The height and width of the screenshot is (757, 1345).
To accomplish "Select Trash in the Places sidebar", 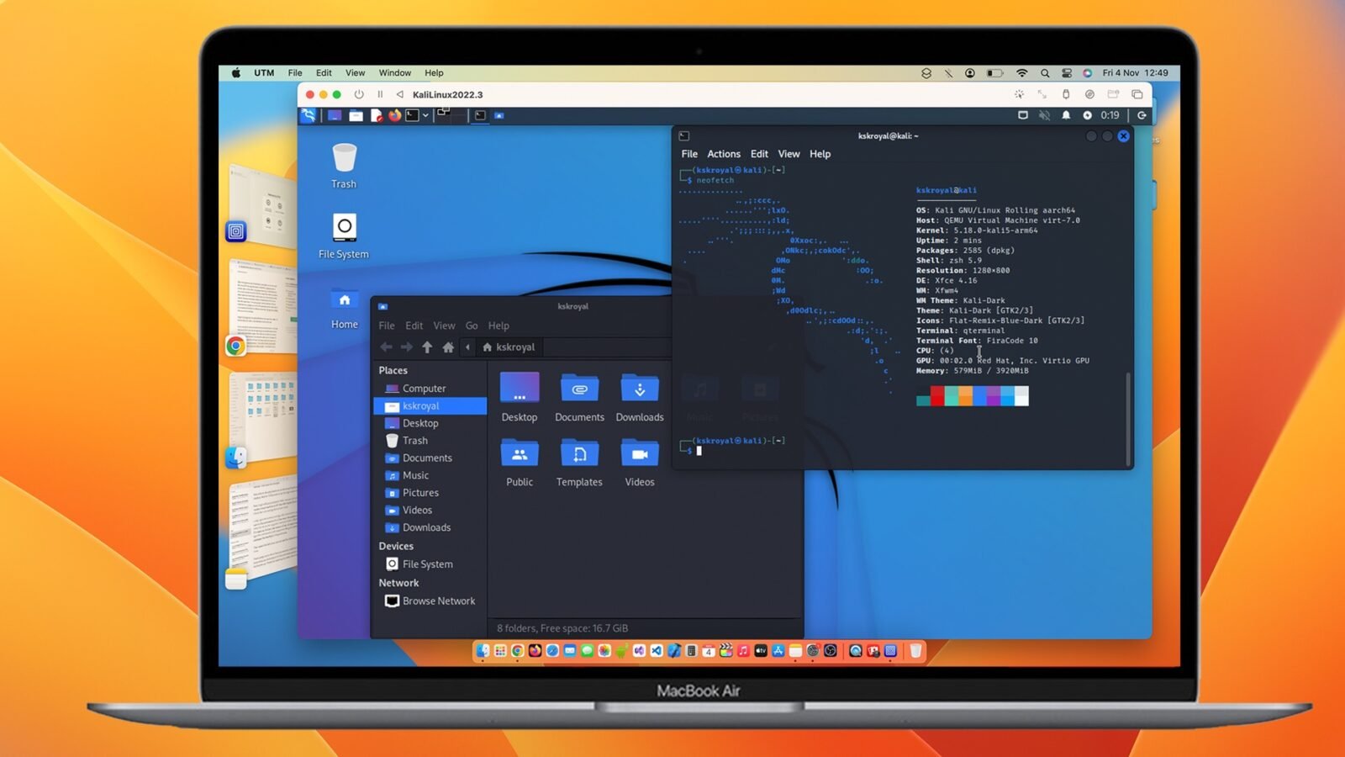I will tap(430, 441).
